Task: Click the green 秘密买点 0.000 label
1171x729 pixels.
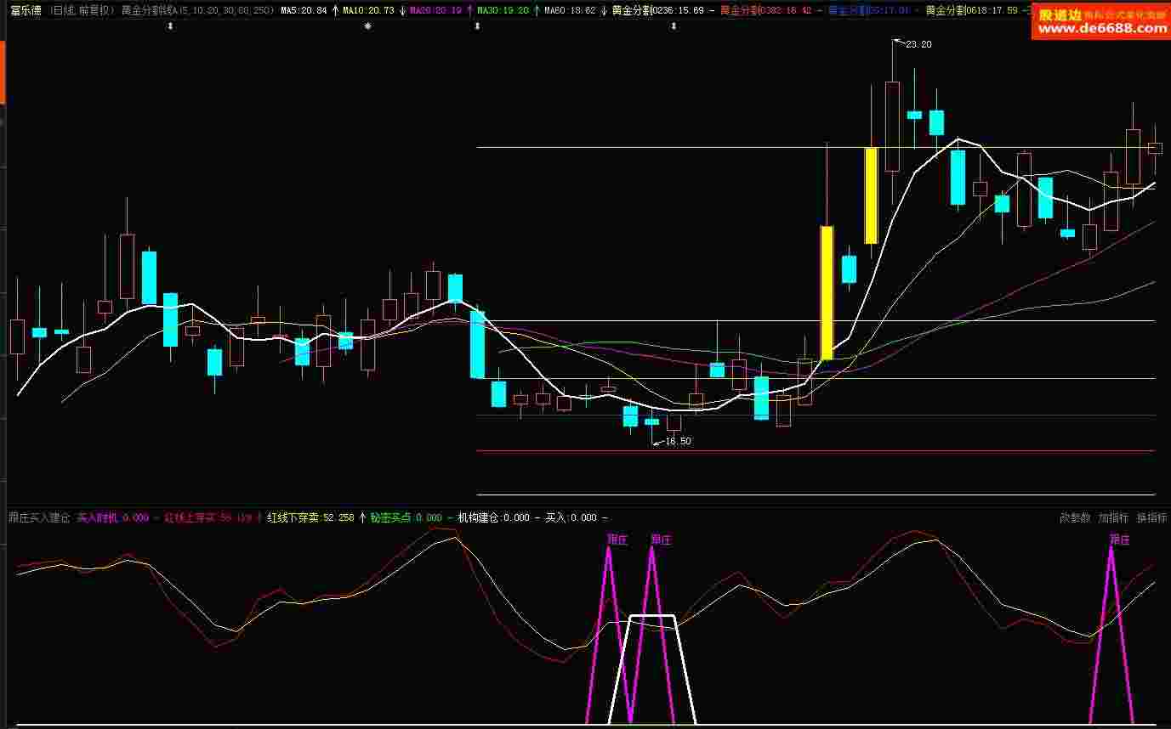Action: click(406, 517)
